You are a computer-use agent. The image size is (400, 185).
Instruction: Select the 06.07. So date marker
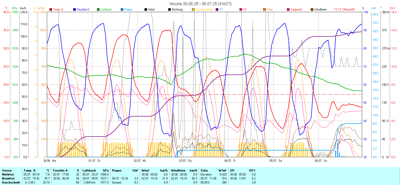(x=321, y=161)
